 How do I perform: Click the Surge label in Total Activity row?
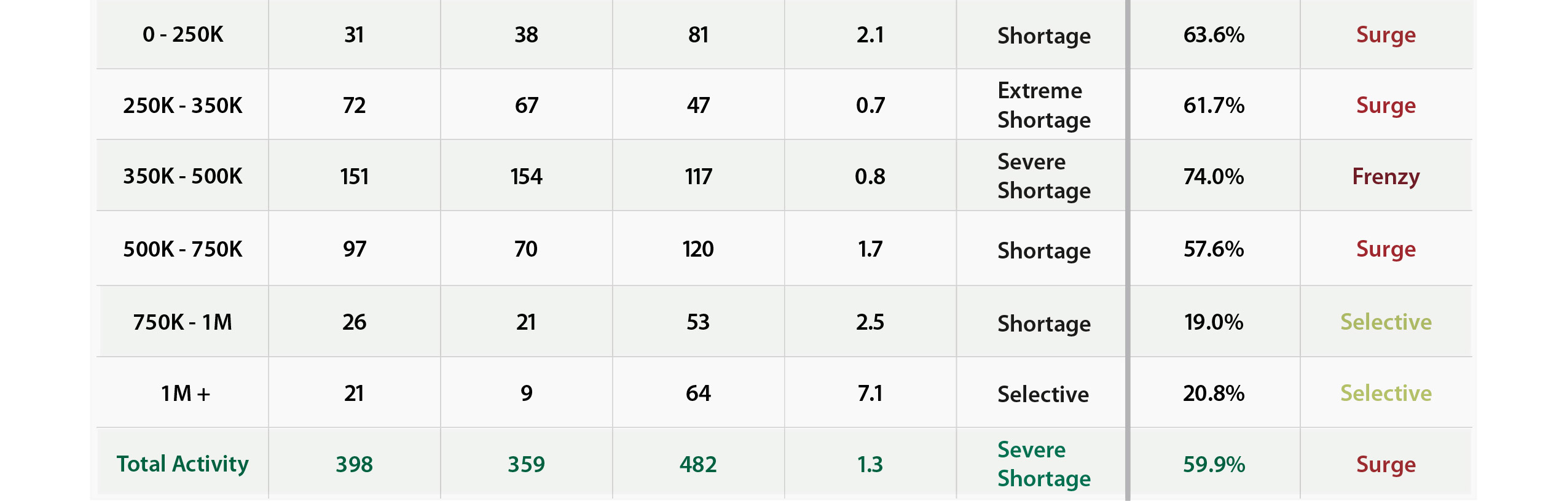1386,465
